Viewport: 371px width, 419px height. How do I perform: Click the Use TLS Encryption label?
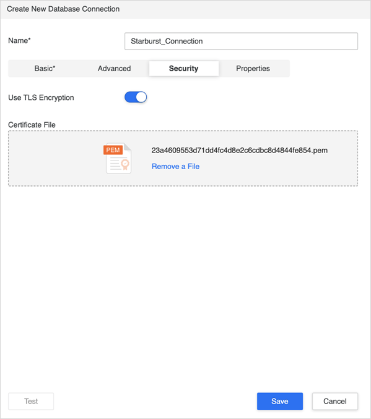[41, 97]
